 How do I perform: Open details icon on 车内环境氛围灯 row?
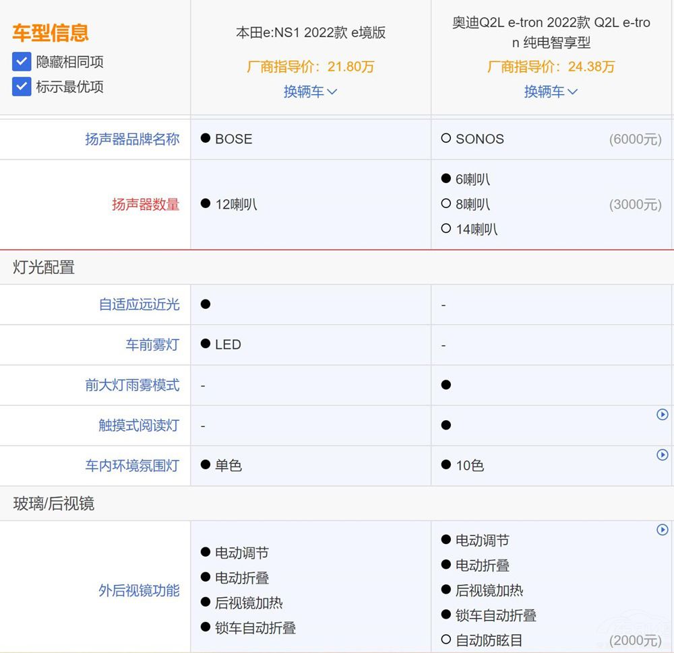click(662, 455)
